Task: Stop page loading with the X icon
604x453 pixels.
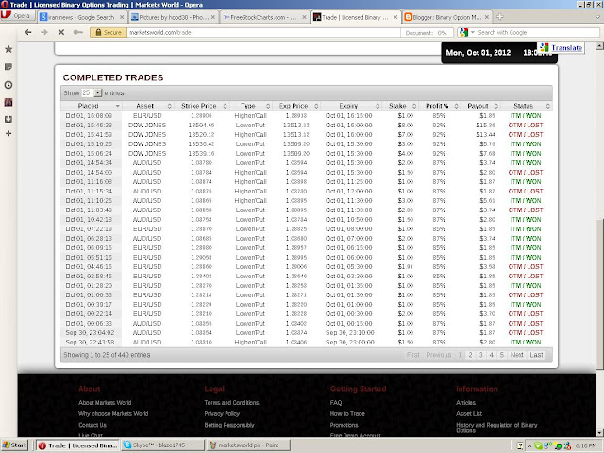Action: 60,32
